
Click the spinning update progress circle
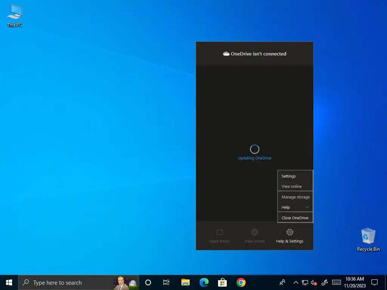tap(254, 149)
